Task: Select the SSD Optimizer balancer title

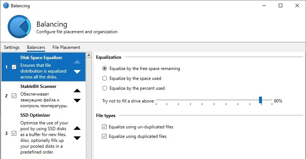Action: point(35,115)
